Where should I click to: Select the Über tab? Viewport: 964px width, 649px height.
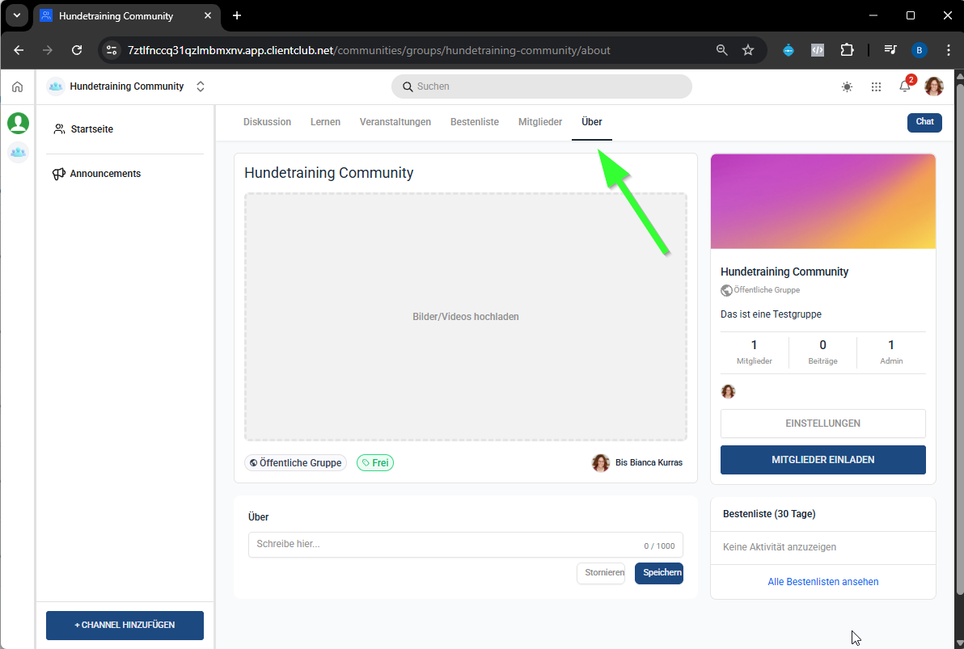[x=591, y=122]
